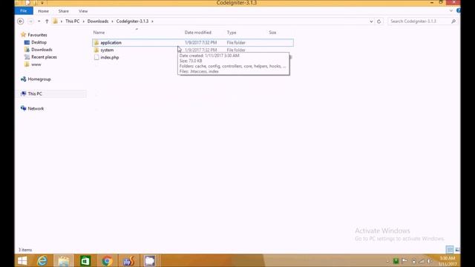Open Windows Store taskbar icon
Image resolution: width=475 pixels, height=267 pixels.
point(85,260)
